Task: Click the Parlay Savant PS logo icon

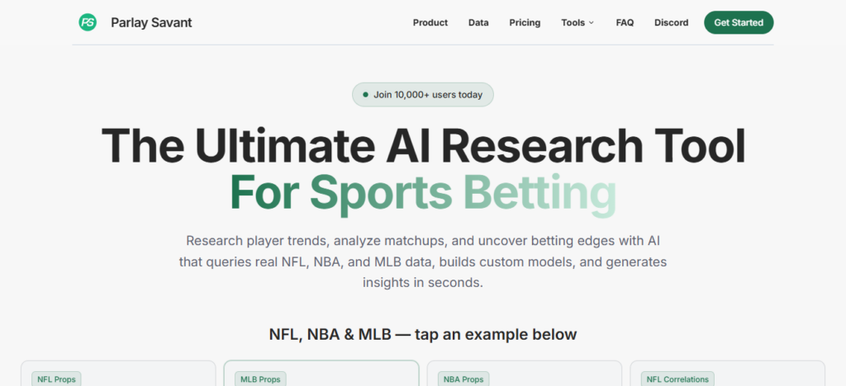Action: [x=88, y=22]
